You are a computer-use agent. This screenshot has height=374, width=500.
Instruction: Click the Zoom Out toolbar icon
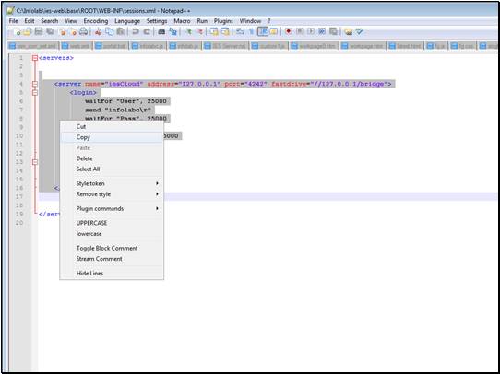pyautogui.click(x=200, y=32)
